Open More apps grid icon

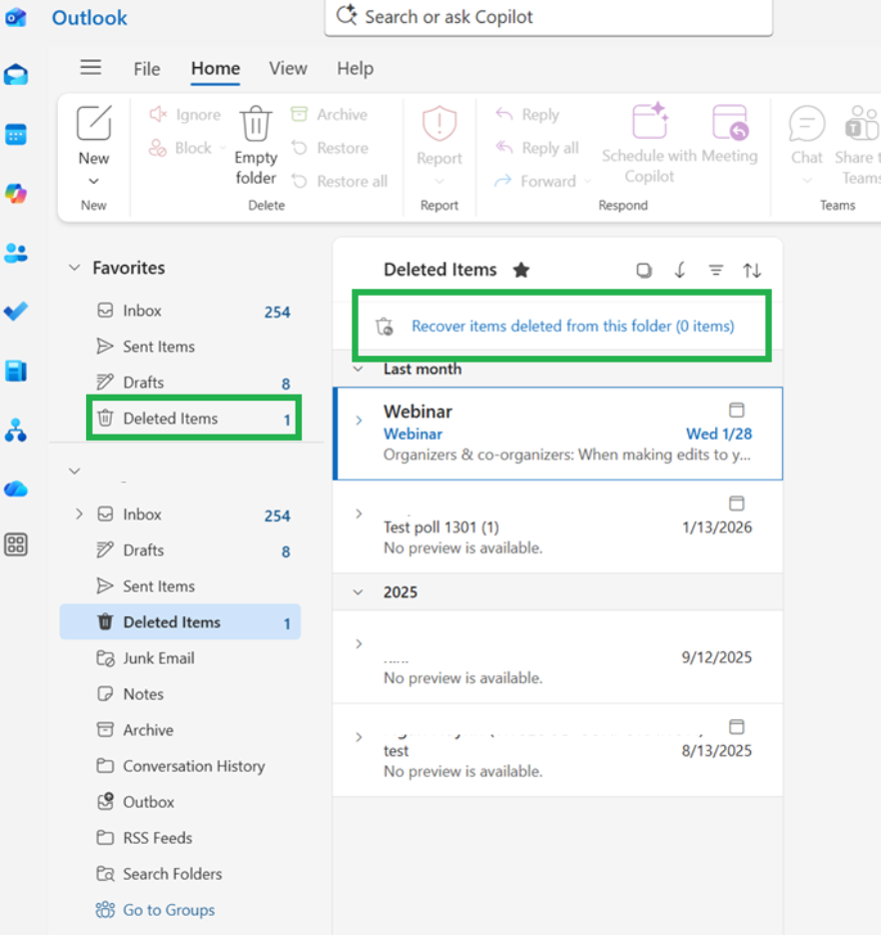(x=16, y=544)
